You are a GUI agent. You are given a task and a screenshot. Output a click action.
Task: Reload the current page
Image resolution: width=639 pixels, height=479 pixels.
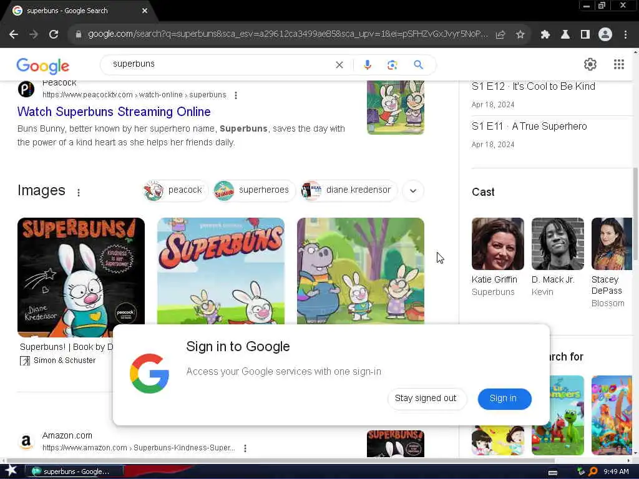pyautogui.click(x=54, y=35)
